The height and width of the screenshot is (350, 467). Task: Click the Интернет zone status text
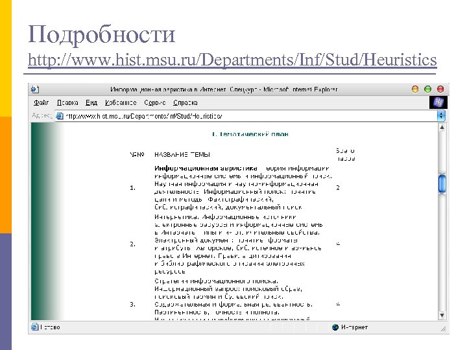click(354, 327)
